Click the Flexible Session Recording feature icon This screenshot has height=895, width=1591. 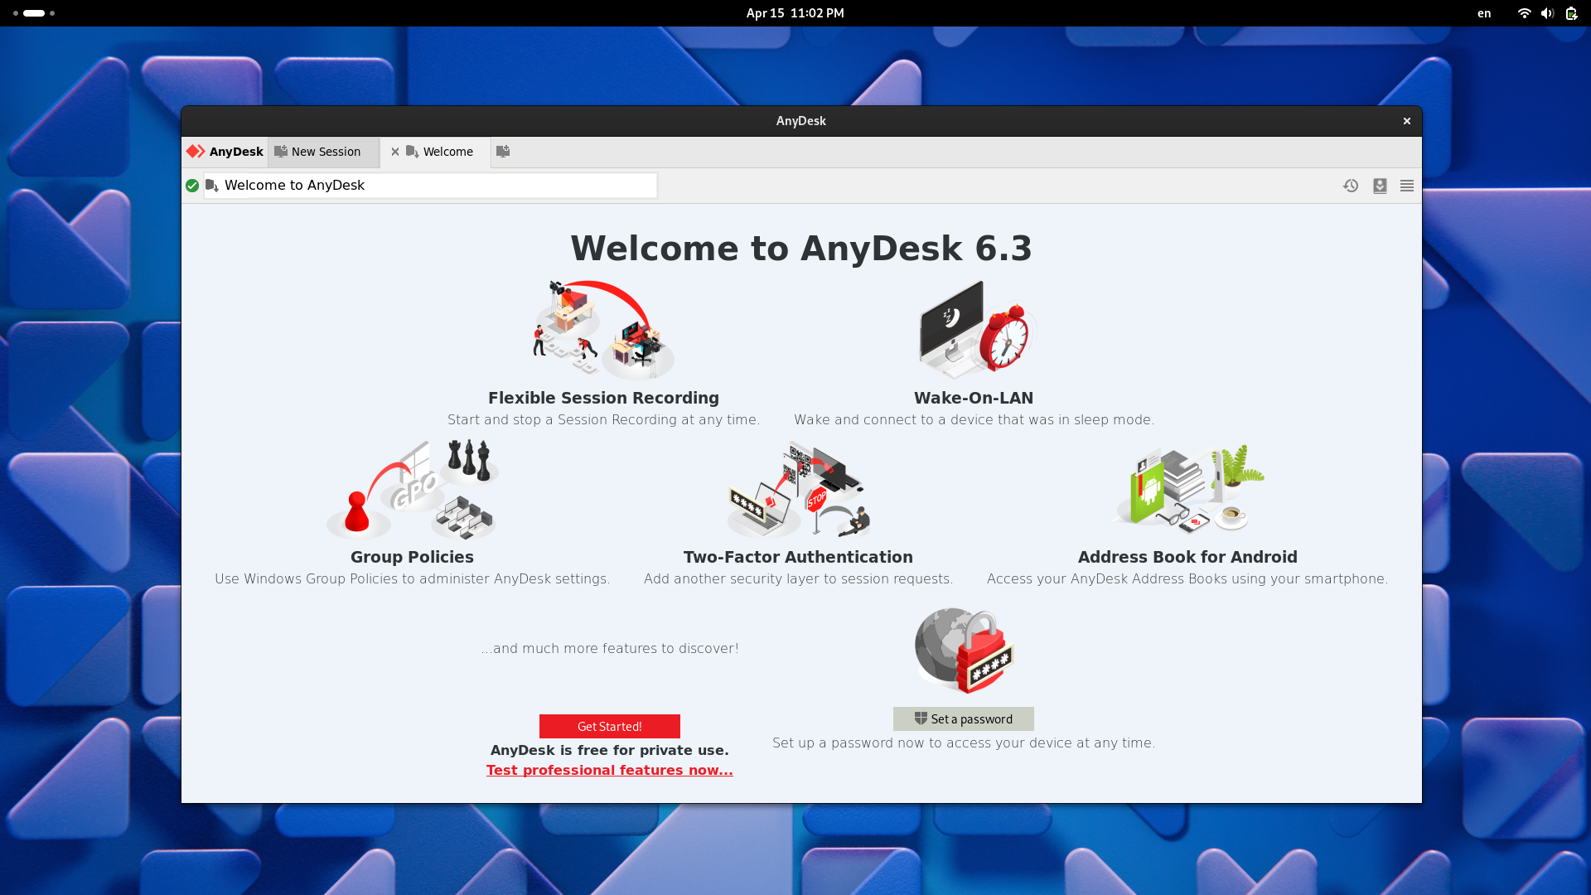(603, 328)
